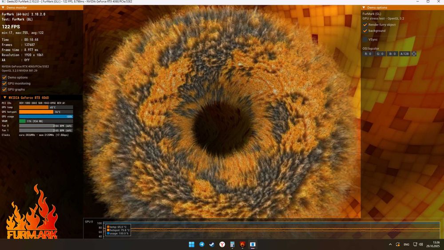Show hidden system tray icons

click(x=390, y=244)
